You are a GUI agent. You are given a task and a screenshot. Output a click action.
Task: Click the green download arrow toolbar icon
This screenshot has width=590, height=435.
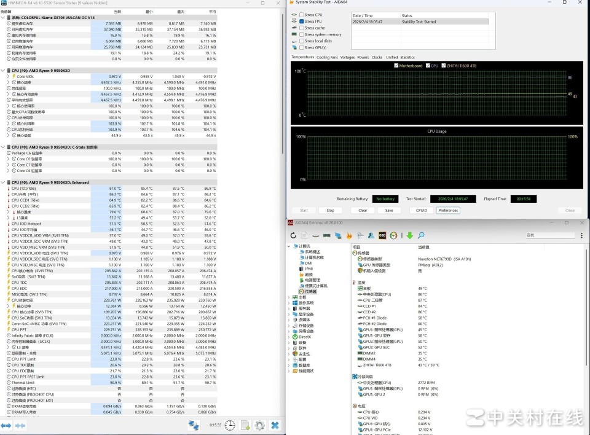[x=409, y=235]
